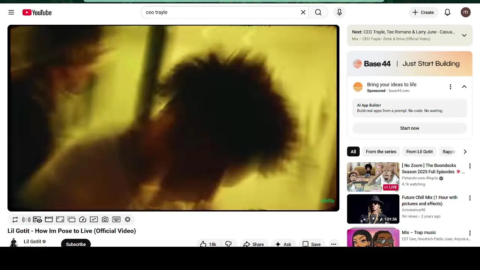Click the Lil Gotit channel avatar
Image resolution: width=480 pixels, height=270 pixels.
tap(14, 243)
